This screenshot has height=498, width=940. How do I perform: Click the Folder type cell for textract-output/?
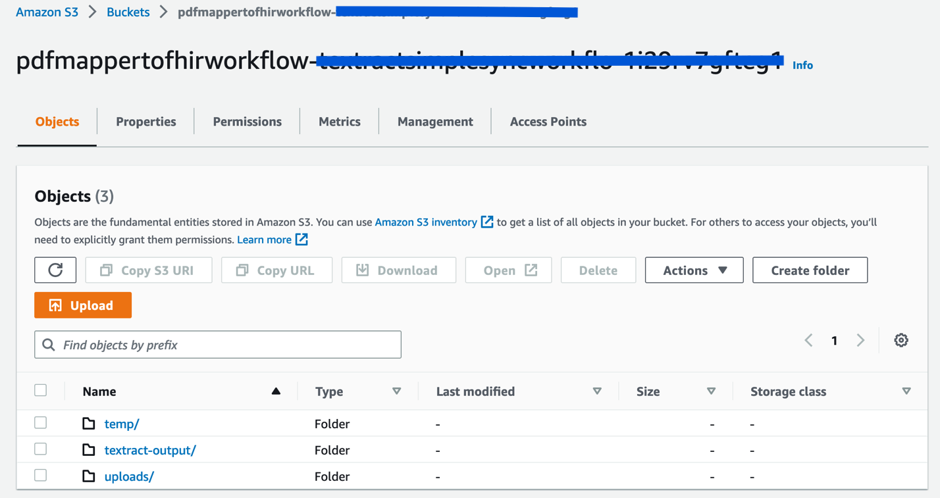point(332,450)
